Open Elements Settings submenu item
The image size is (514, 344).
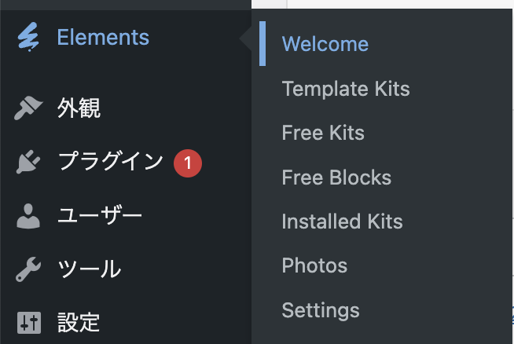coord(321,310)
